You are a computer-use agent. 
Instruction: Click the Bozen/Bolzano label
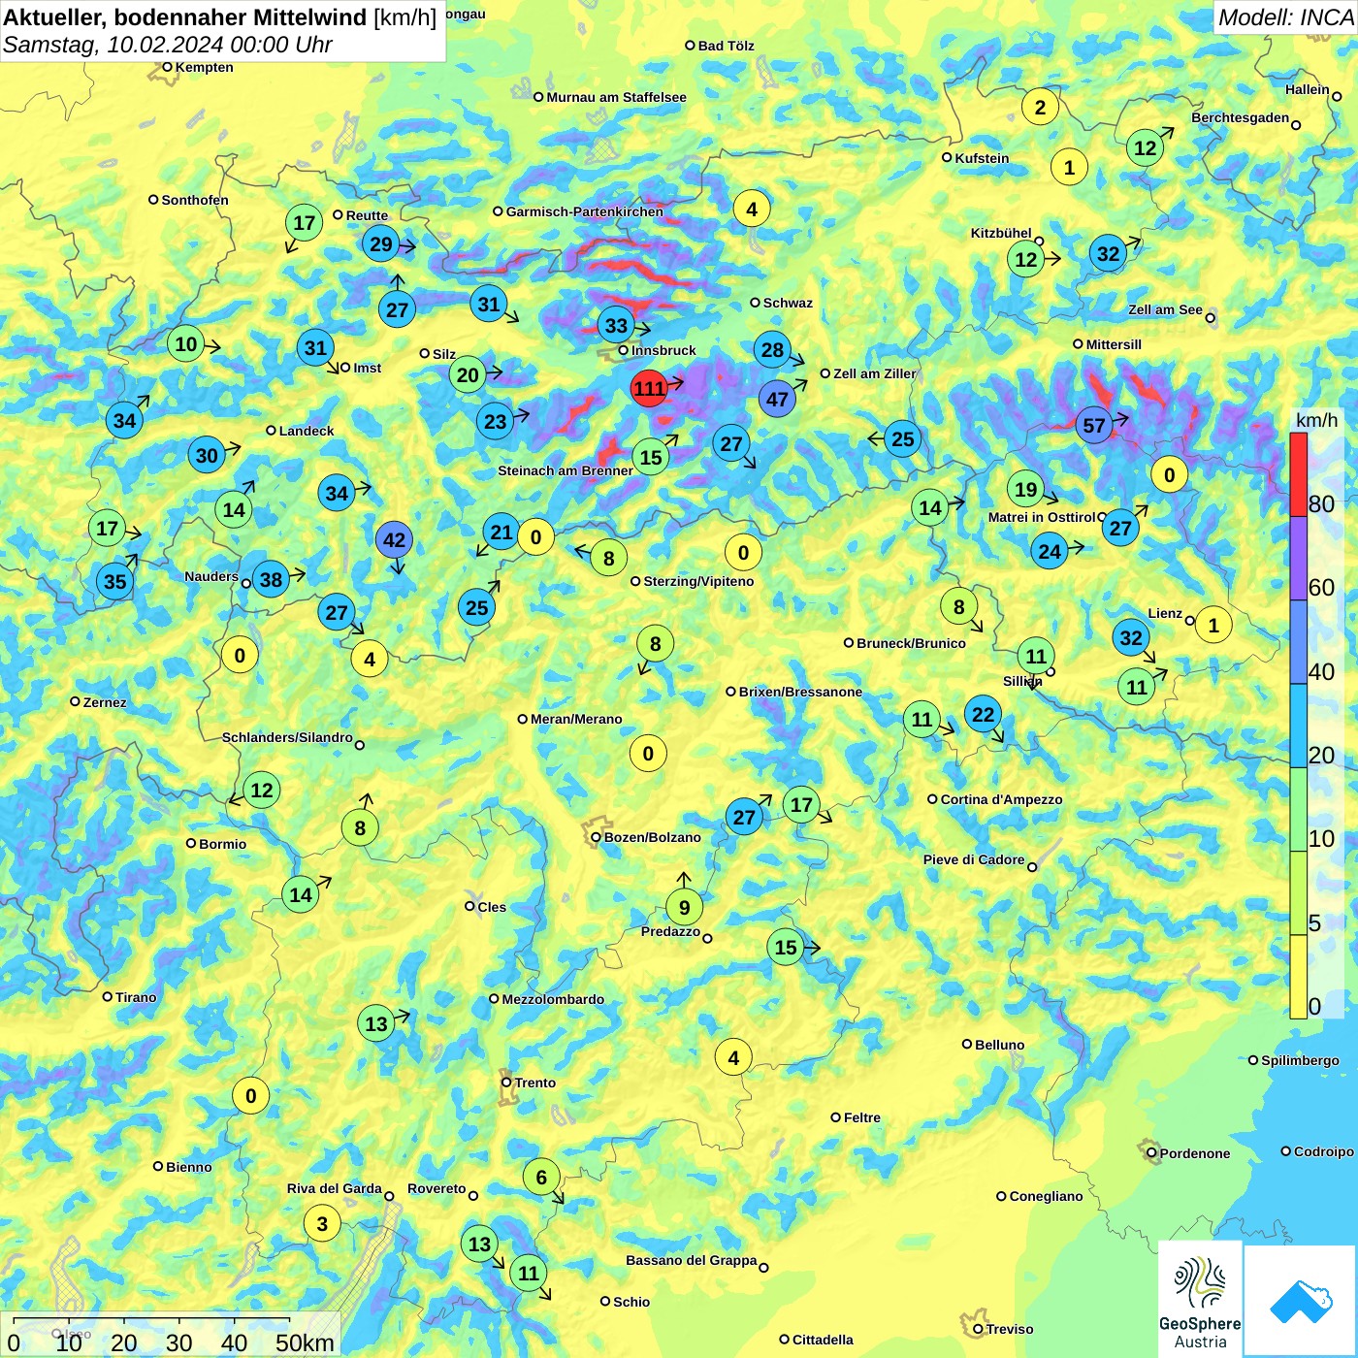tap(652, 837)
